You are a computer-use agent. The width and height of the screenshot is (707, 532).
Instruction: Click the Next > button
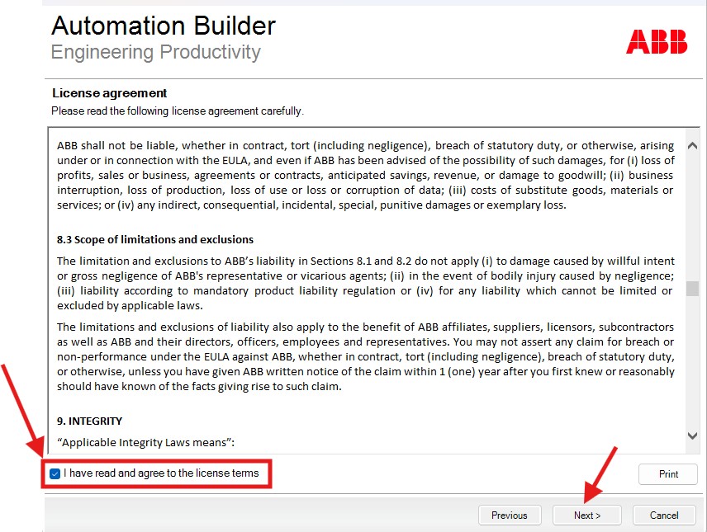pos(587,515)
